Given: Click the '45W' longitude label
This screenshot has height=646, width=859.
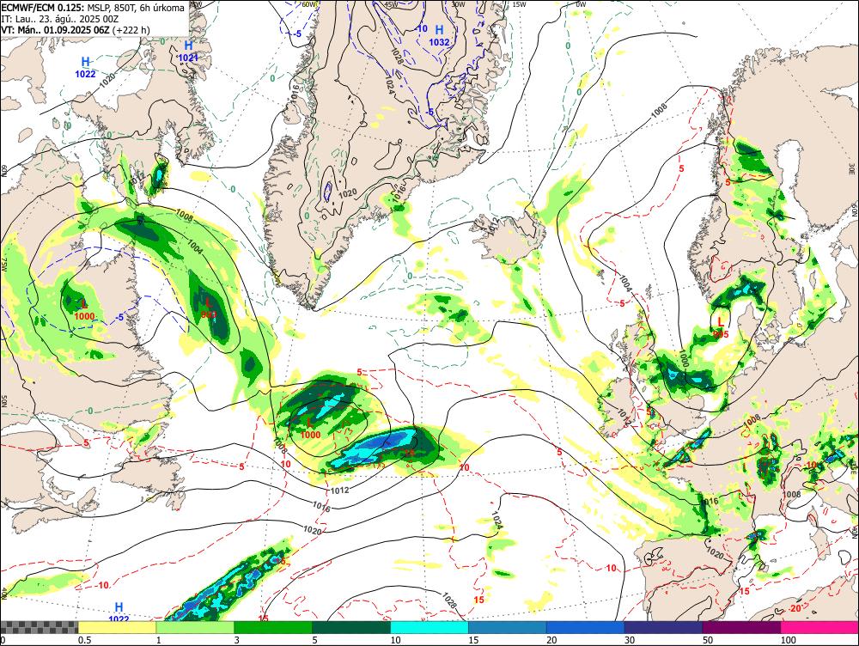Looking at the screenshot, I should click(391, 4).
